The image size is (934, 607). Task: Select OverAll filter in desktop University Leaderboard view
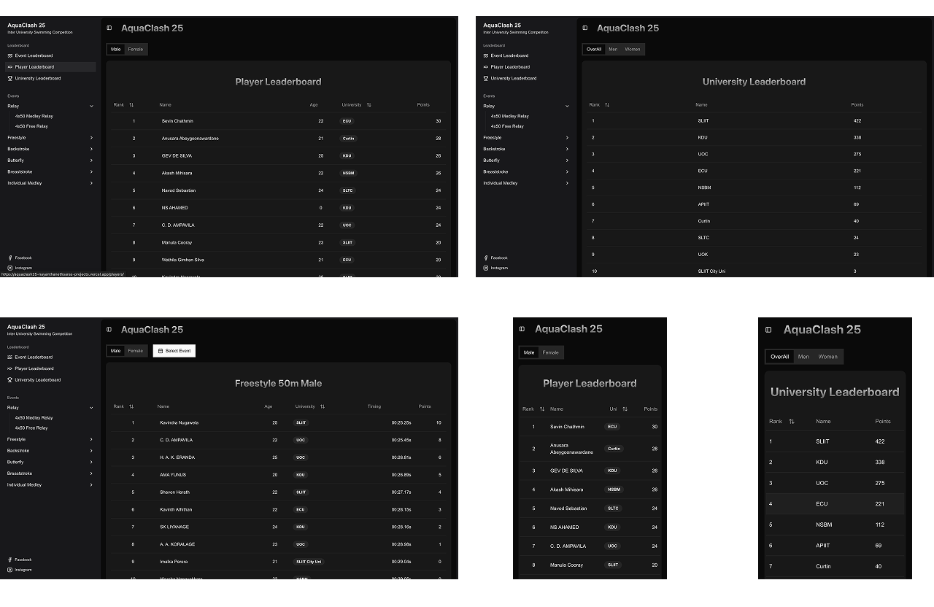pos(594,50)
